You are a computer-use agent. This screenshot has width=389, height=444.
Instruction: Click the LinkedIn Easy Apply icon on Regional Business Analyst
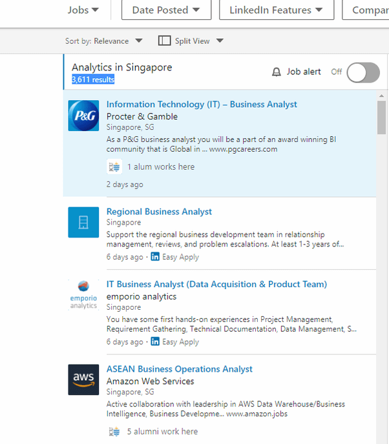(155, 257)
